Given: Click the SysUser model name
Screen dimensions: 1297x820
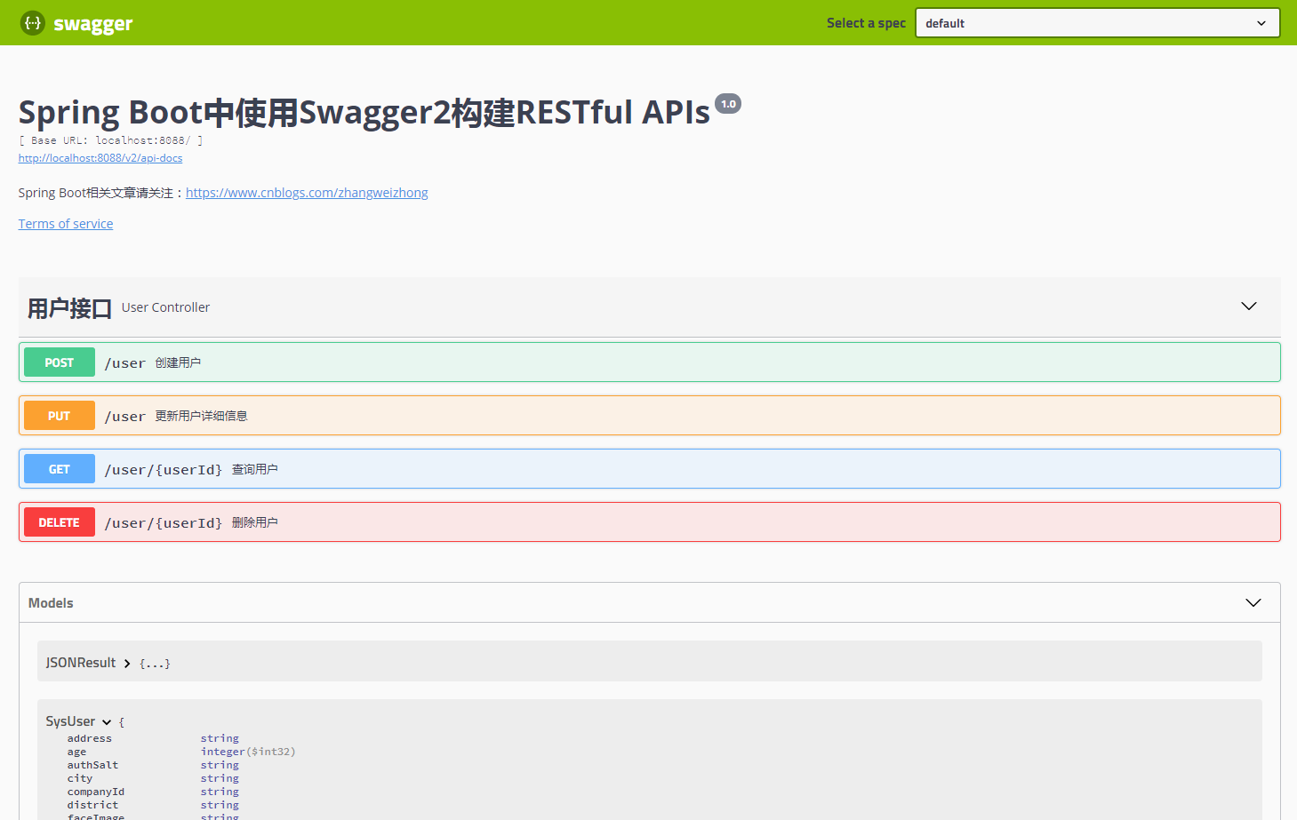Looking at the screenshot, I should tap(70, 721).
